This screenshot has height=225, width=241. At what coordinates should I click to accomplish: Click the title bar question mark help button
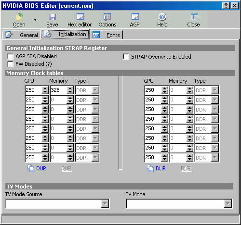[226, 6]
